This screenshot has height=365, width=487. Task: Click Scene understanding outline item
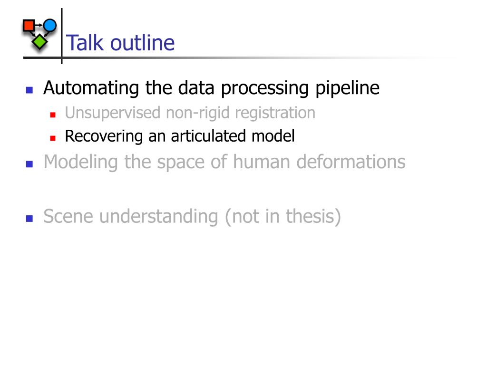(x=192, y=217)
